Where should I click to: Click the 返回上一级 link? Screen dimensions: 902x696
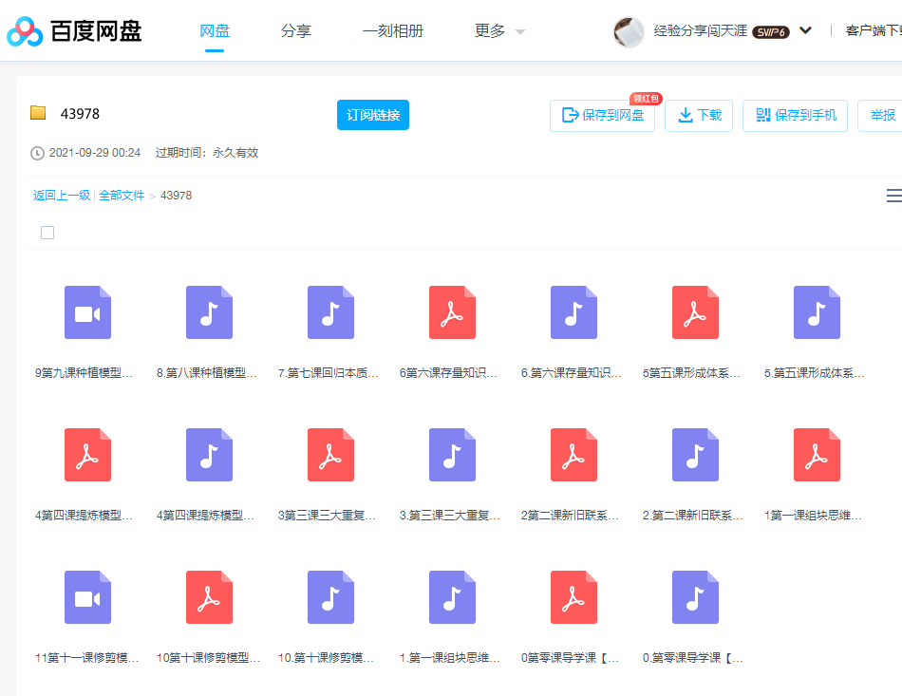pyautogui.click(x=62, y=196)
